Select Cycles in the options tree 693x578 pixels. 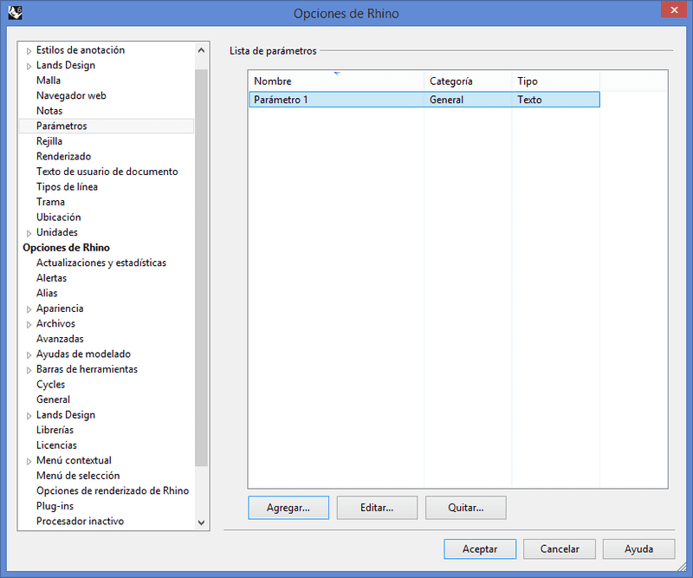(51, 384)
